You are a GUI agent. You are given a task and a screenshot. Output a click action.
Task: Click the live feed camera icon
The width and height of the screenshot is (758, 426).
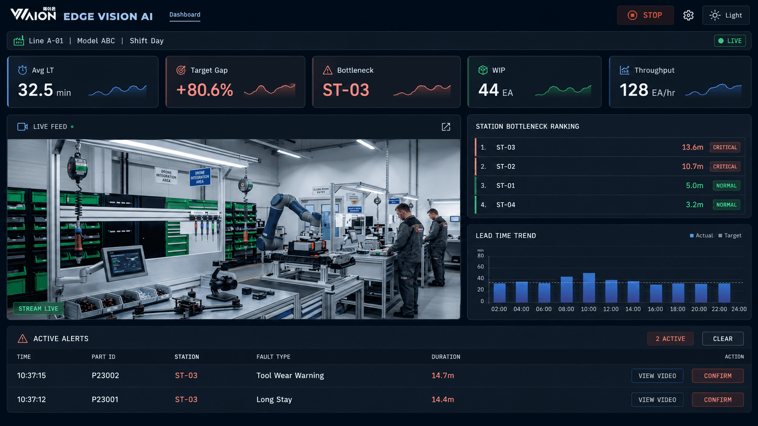(22, 127)
